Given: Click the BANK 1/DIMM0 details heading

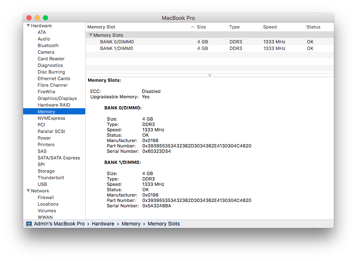Looking at the screenshot, I should [x=122, y=163].
